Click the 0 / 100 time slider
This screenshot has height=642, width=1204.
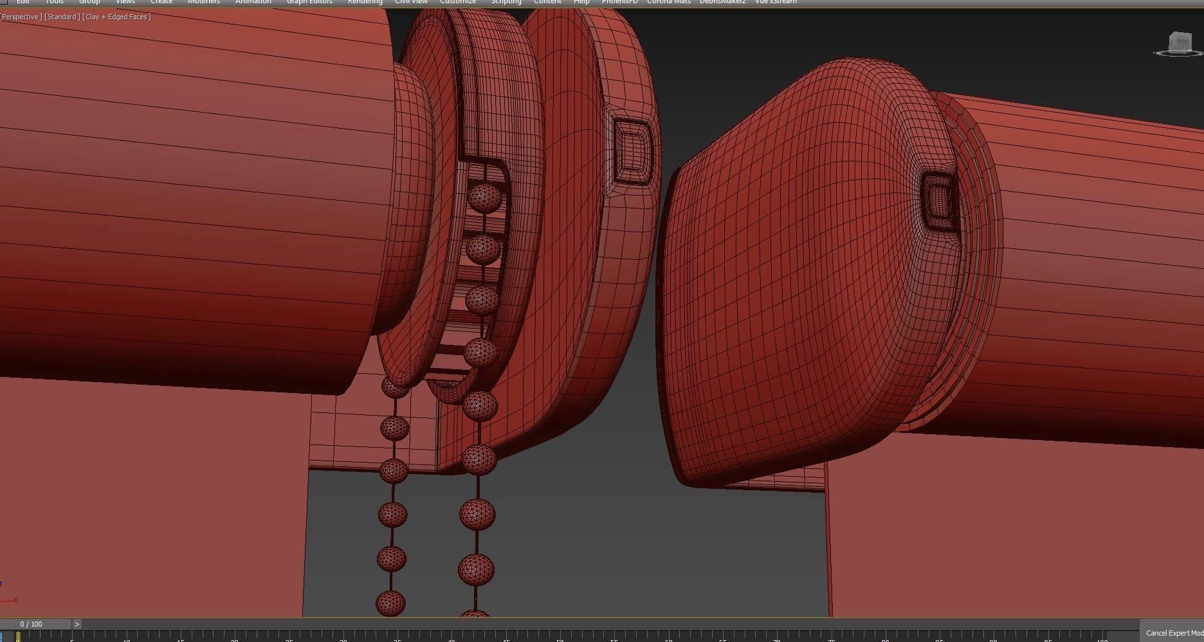(32, 624)
